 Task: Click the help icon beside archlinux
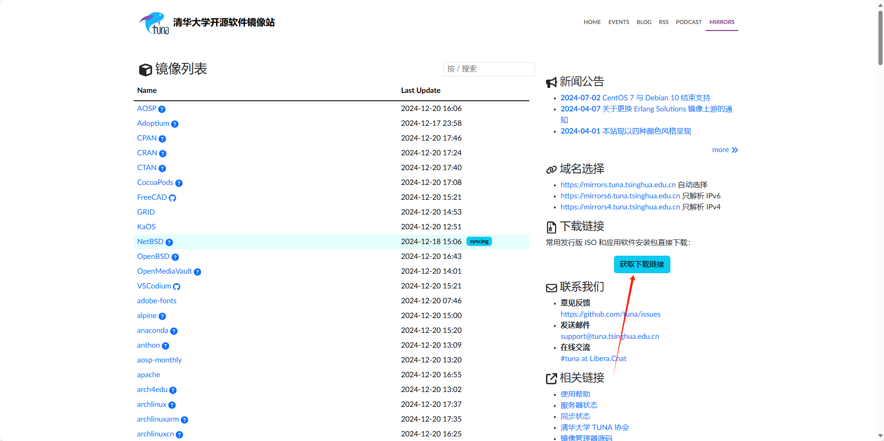click(172, 405)
